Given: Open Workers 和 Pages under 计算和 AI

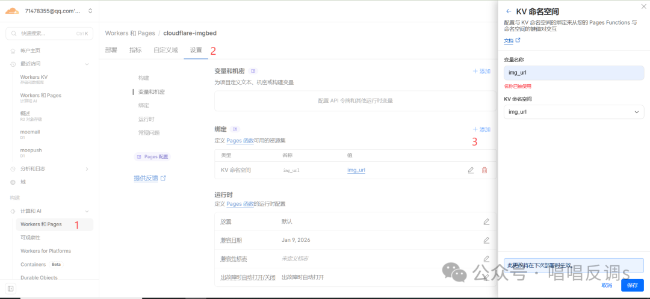Looking at the screenshot, I should coord(41,224).
